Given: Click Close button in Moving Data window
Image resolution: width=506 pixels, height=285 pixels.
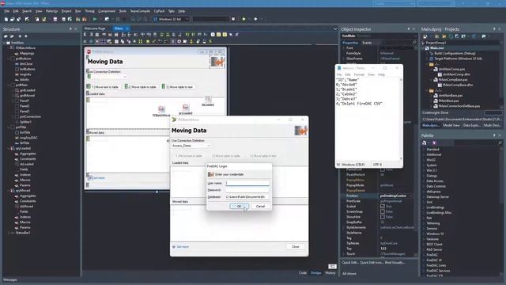Looking at the screenshot, I should (295, 246).
